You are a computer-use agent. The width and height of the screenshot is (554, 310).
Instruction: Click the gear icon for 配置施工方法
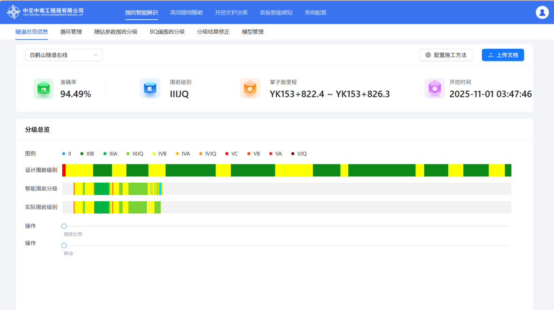(428, 55)
